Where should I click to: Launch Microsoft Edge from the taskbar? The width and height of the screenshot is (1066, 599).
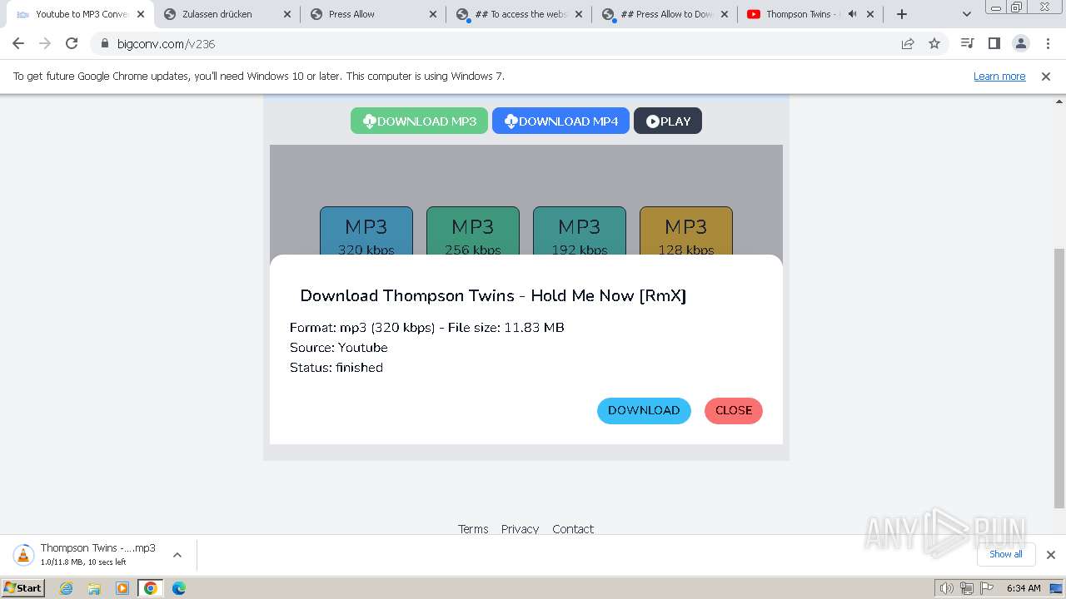179,587
